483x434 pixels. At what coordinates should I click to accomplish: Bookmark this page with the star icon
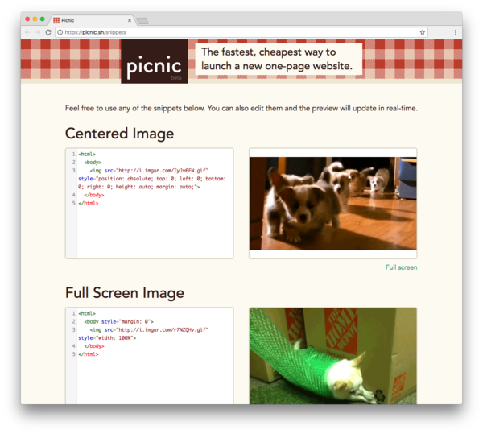[423, 32]
